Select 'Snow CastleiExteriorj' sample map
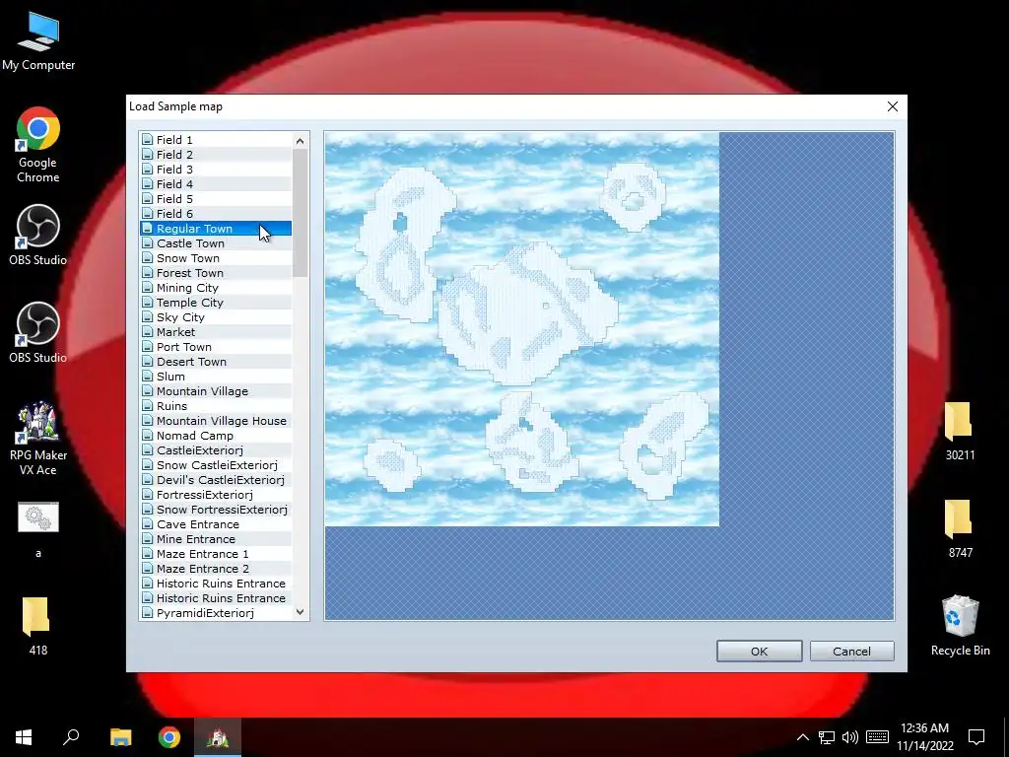 (x=216, y=465)
